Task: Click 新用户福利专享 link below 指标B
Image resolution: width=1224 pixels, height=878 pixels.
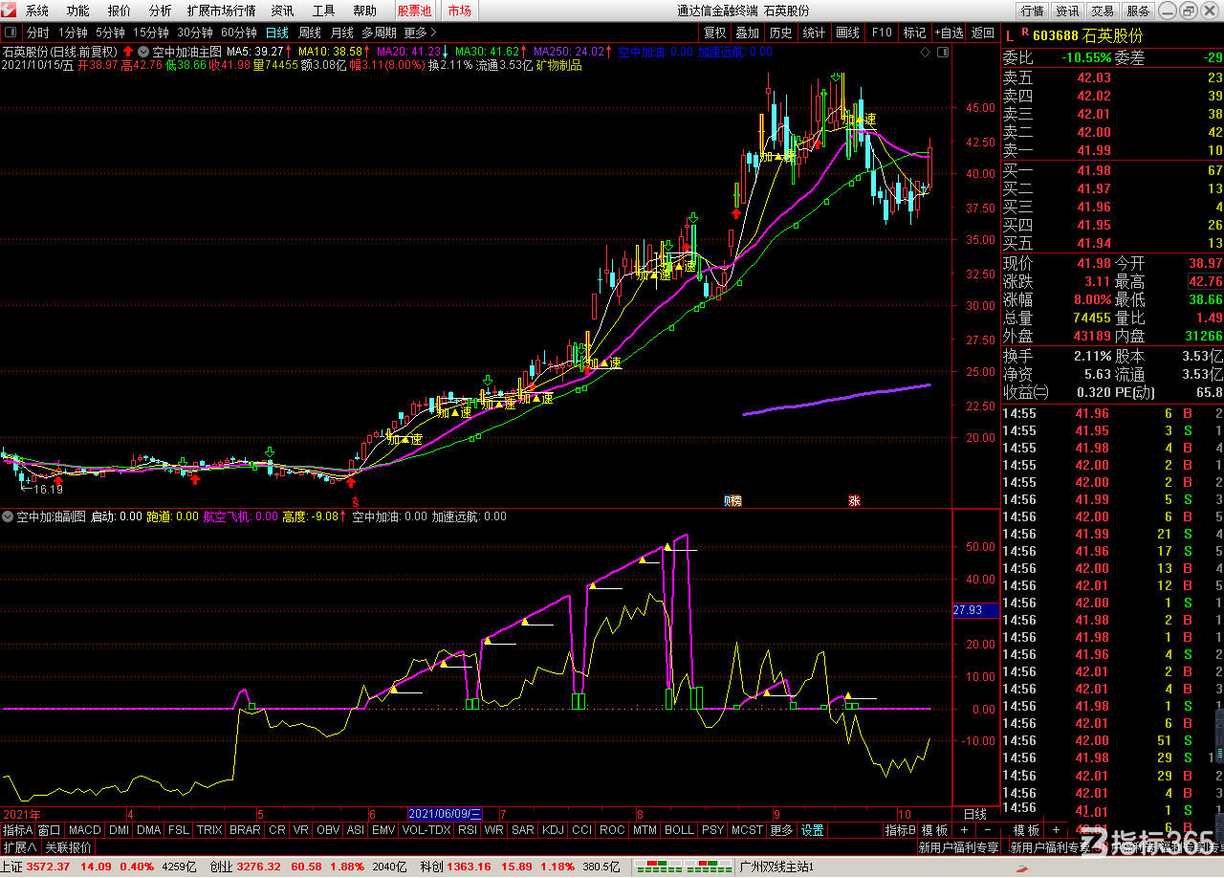Action: [x=958, y=847]
